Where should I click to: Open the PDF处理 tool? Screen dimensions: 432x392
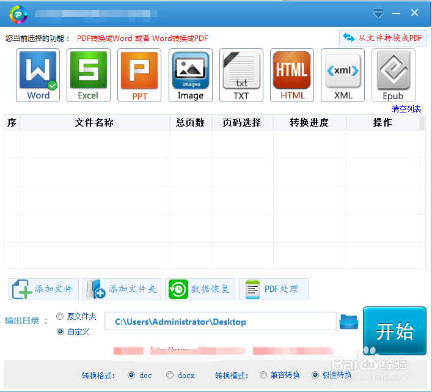[274, 289]
